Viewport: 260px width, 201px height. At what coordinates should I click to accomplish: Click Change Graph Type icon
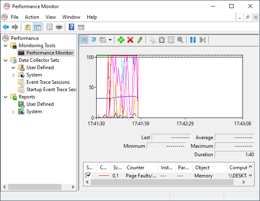[103, 40]
